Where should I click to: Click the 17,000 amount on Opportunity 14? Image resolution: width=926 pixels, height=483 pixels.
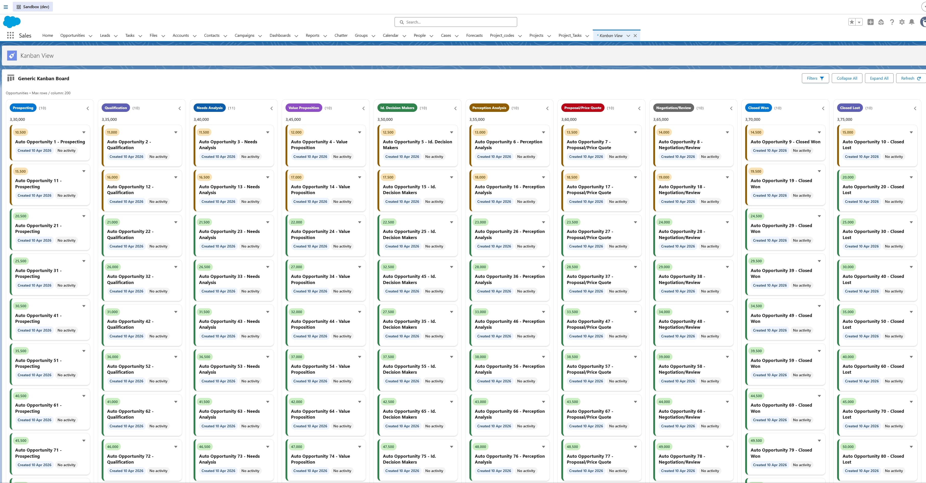coord(296,177)
